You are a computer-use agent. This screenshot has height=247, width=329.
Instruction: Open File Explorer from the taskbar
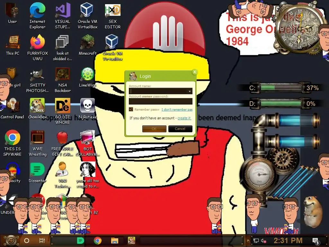coord(115,241)
